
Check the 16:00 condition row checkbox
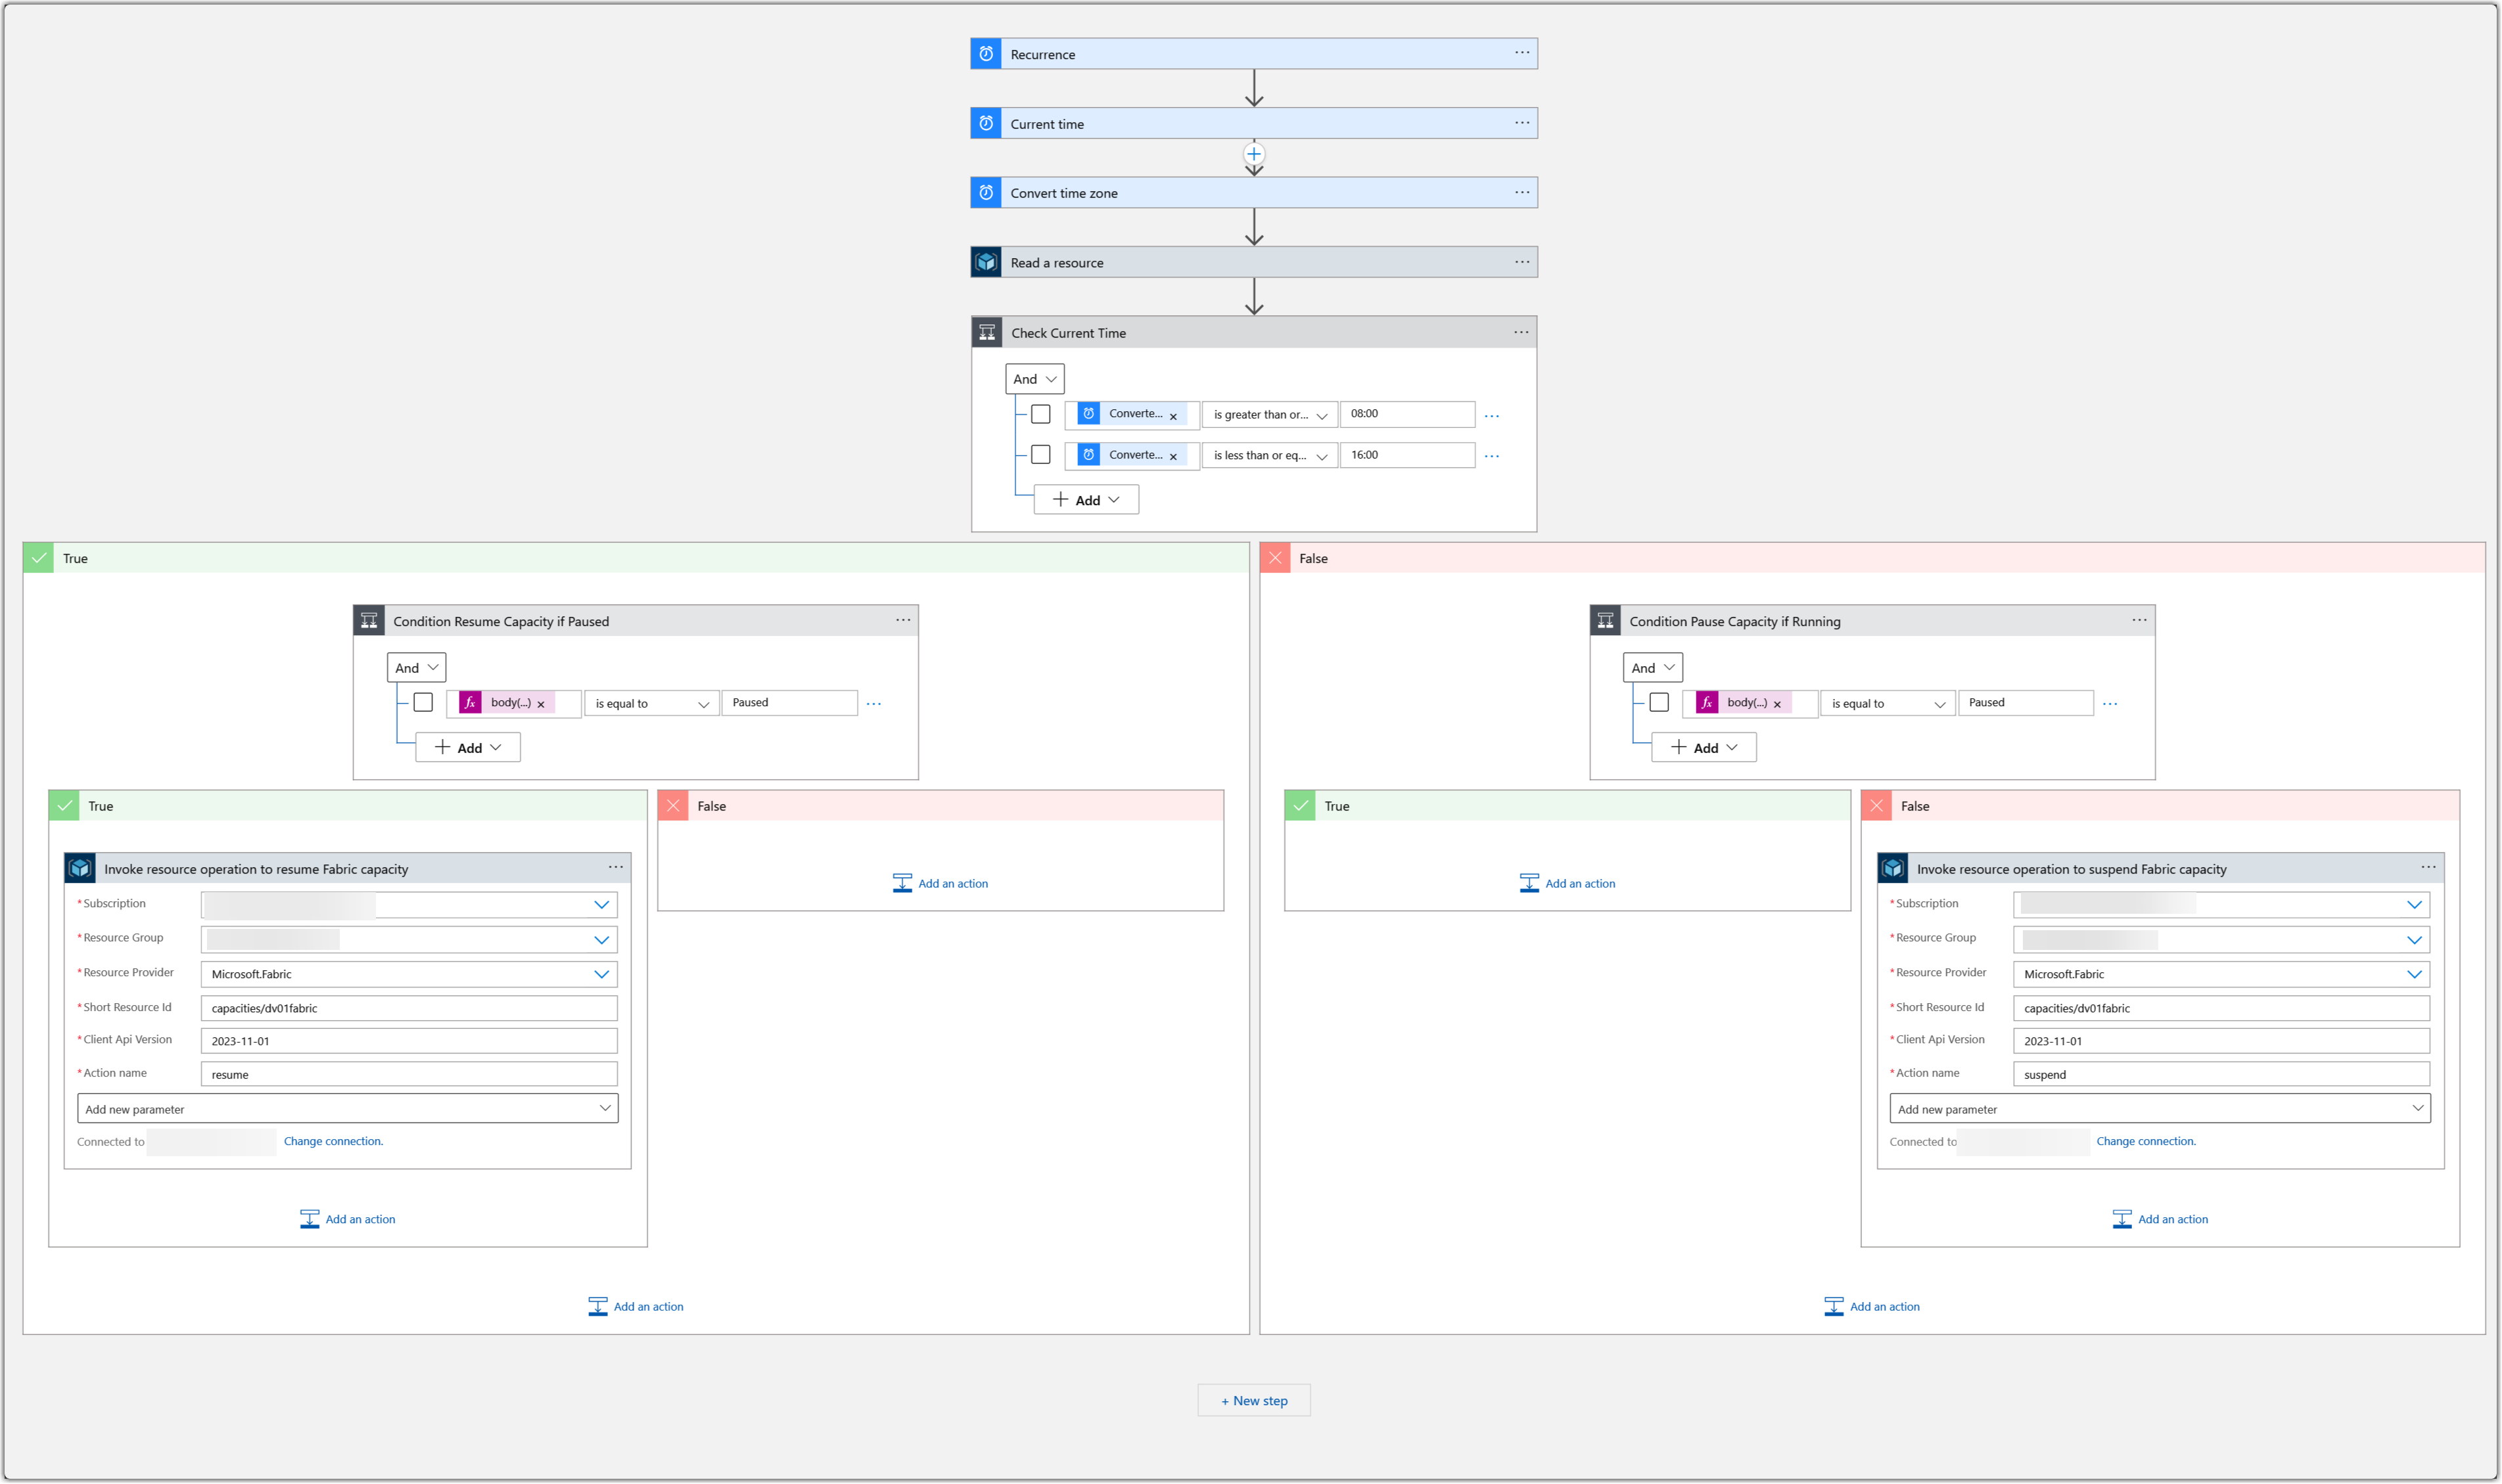1040,455
